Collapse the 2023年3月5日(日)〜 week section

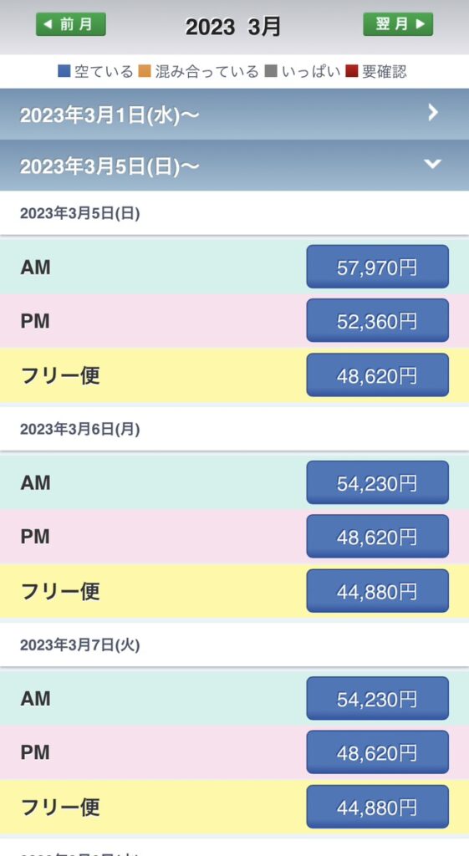tap(234, 166)
